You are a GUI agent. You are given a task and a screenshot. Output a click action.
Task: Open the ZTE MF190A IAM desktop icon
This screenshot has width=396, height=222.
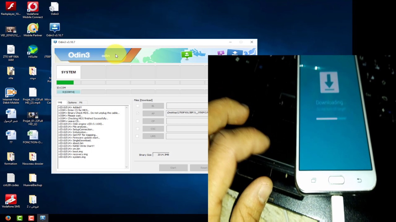pos(11,53)
